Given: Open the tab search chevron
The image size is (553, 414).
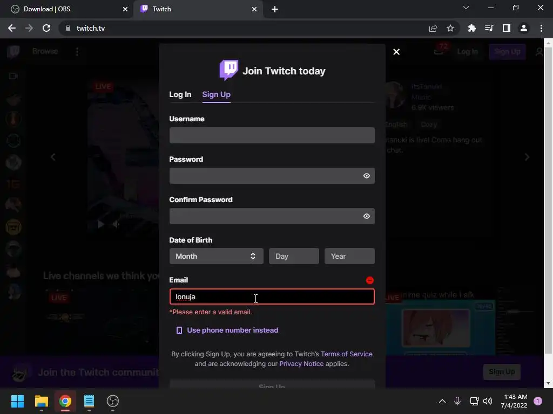Looking at the screenshot, I should [x=466, y=8].
